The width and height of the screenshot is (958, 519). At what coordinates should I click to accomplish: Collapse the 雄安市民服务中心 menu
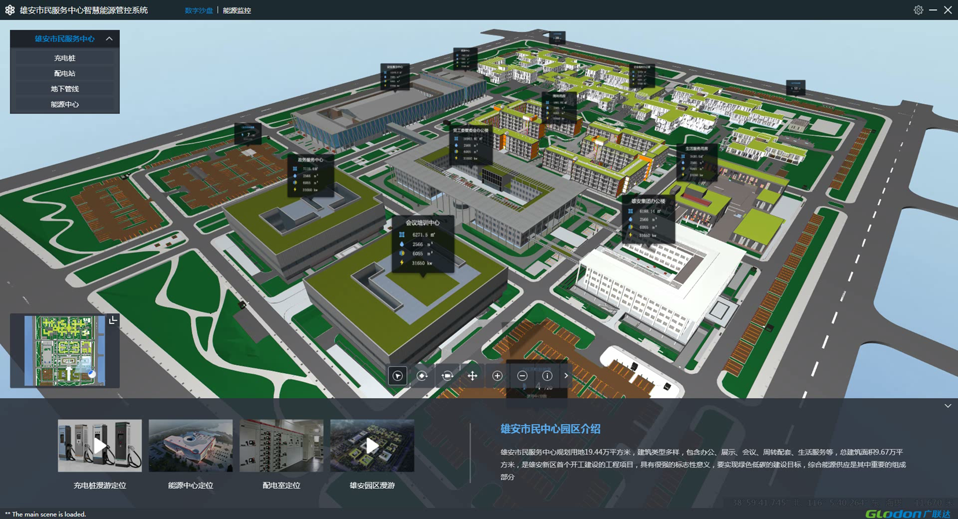109,39
